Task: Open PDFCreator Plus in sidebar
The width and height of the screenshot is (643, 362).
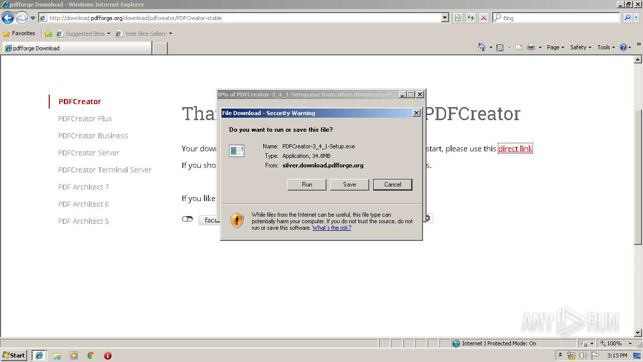Action: (85, 119)
